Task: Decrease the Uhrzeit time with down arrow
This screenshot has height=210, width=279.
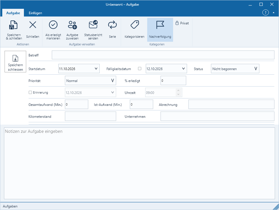Action: click(178, 94)
